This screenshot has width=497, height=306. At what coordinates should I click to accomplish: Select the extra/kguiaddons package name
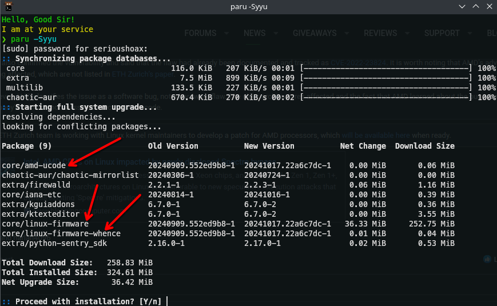pos(38,205)
